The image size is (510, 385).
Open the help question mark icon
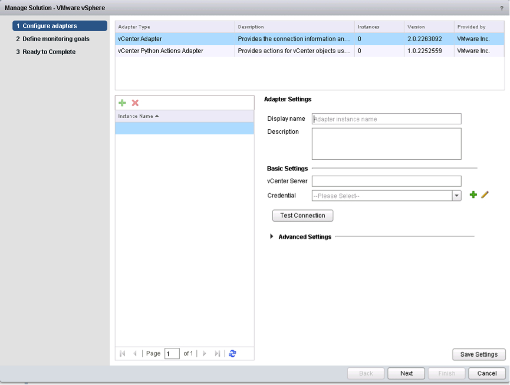502,8
